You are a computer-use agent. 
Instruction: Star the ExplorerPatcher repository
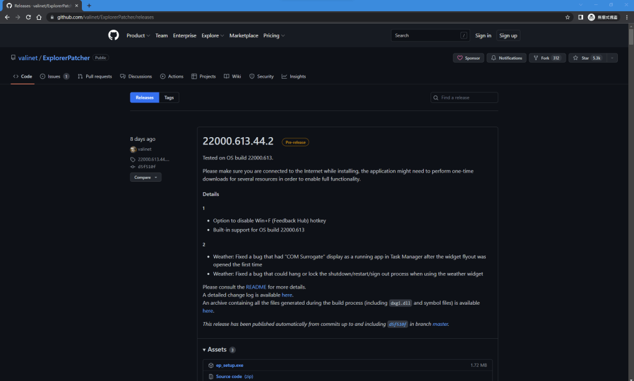pyautogui.click(x=585, y=58)
